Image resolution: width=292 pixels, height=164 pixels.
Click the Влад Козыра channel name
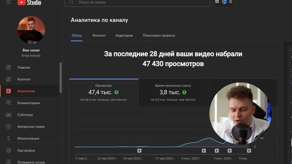click(31, 56)
